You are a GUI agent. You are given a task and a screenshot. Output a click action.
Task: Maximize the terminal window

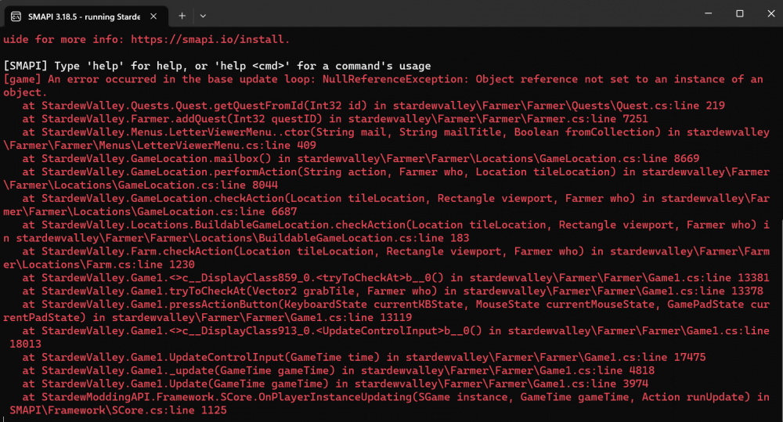click(x=740, y=13)
